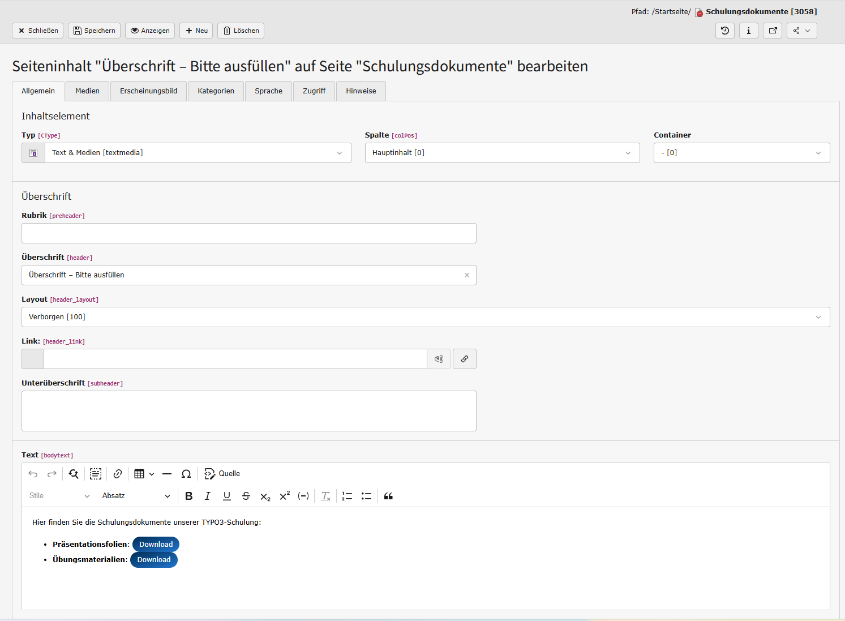Toggle bold formatting
The height and width of the screenshot is (621, 845).
[189, 496]
